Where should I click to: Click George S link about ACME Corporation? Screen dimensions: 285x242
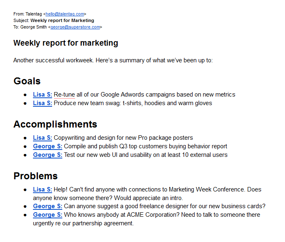tap(48, 215)
